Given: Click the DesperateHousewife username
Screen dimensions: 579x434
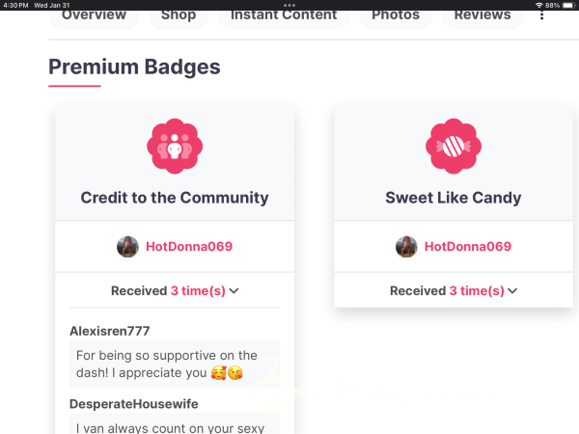Looking at the screenshot, I should click(134, 404).
